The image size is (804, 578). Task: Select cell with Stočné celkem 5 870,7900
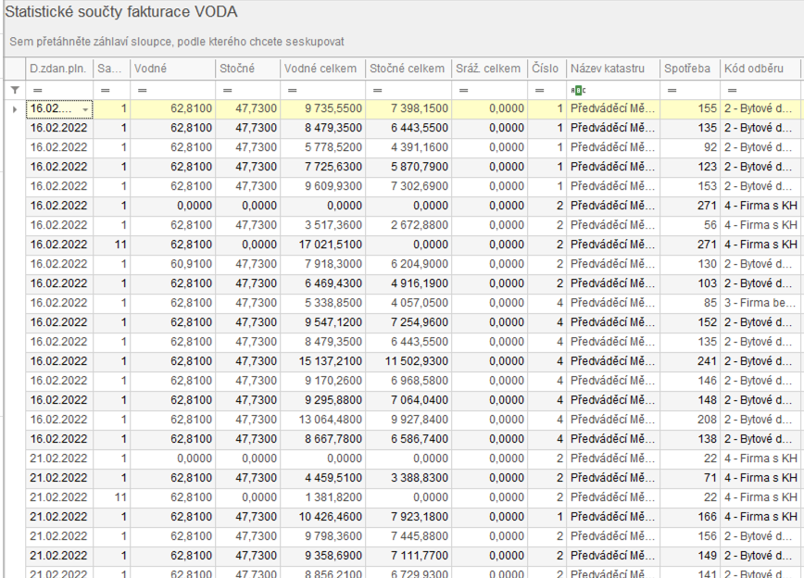coord(408,168)
